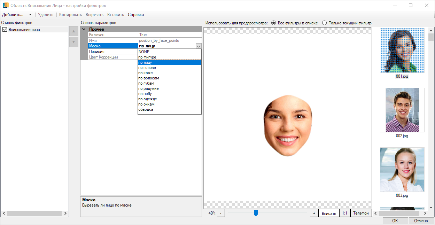Click the face preview image
The image size is (435, 225).
(x=288, y=125)
